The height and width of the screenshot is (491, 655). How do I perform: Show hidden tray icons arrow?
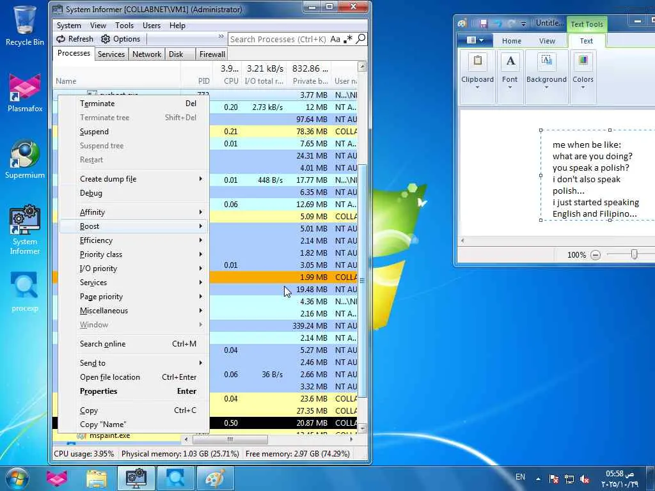click(539, 479)
